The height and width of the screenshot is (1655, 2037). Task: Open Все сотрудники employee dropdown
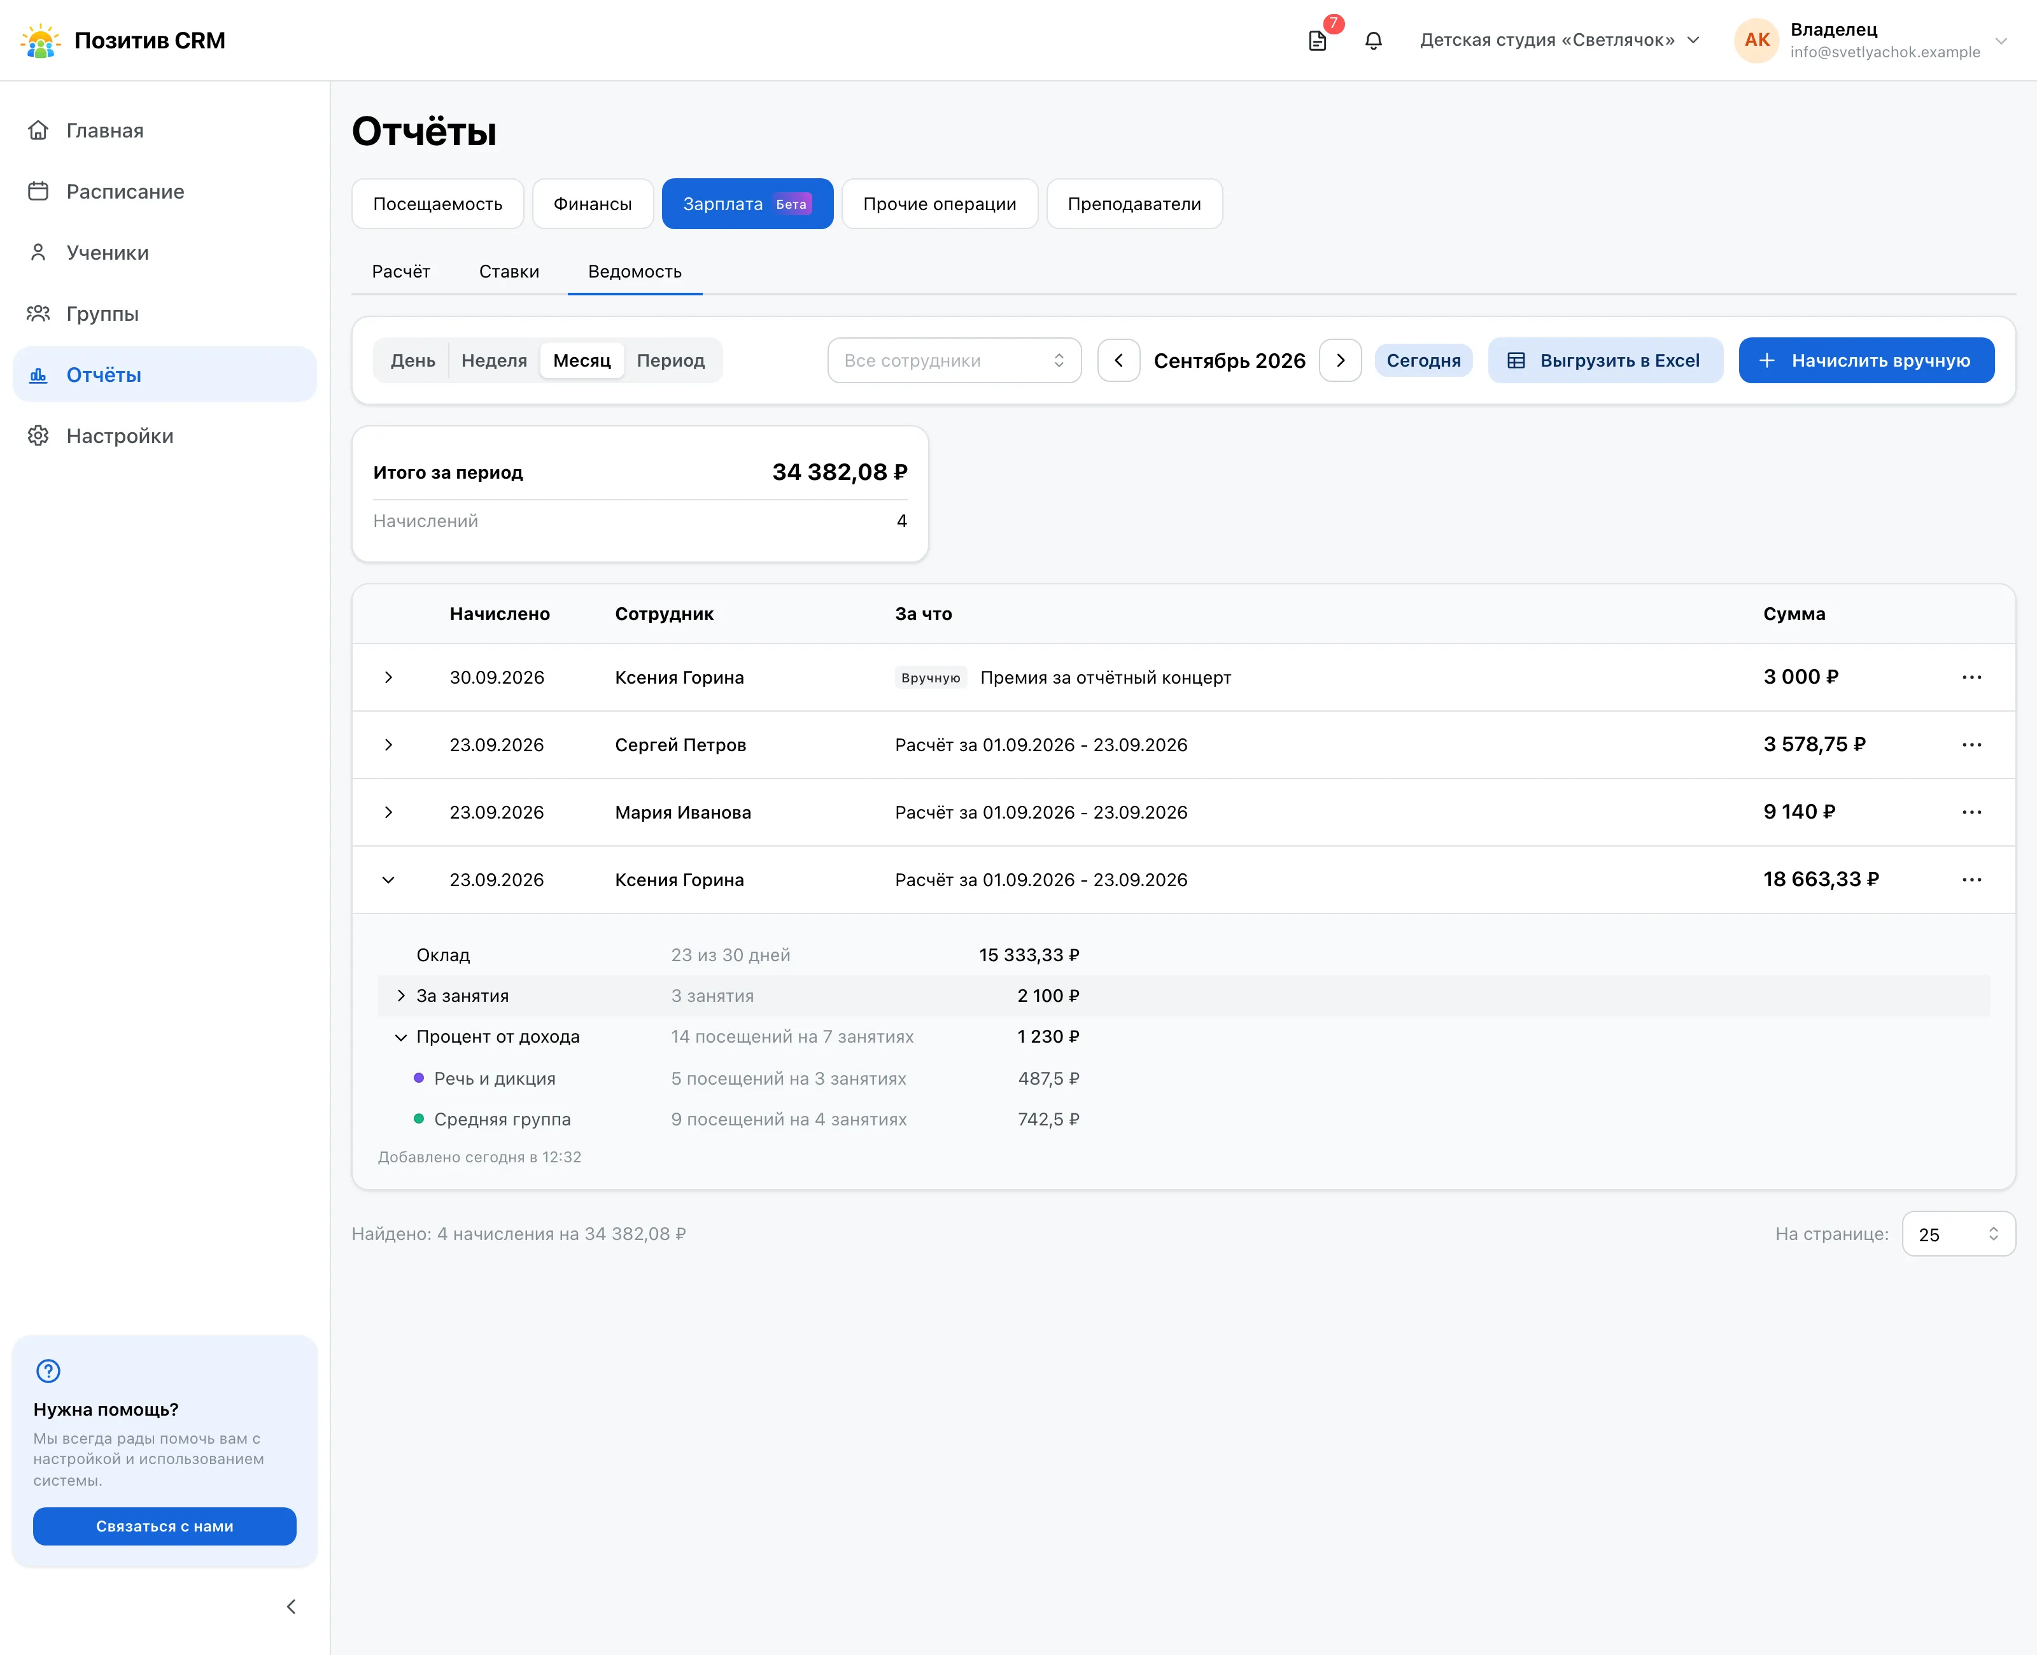click(954, 360)
